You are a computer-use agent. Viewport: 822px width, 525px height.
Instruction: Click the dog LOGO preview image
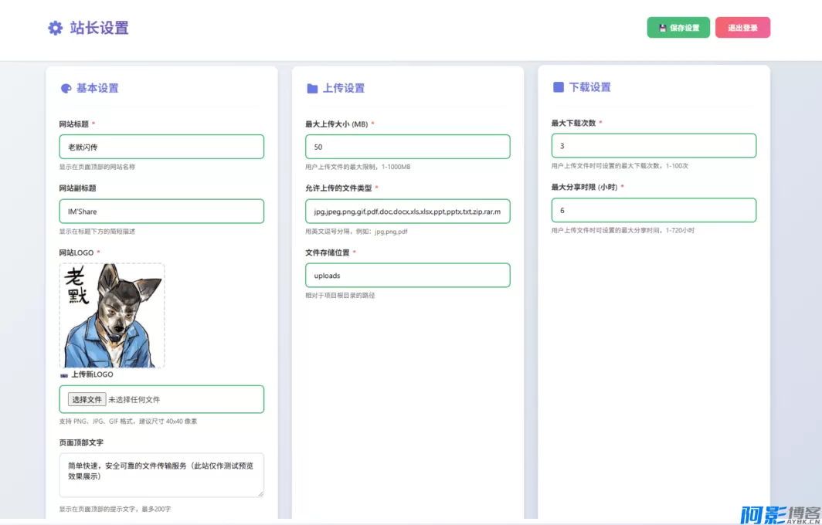click(112, 315)
